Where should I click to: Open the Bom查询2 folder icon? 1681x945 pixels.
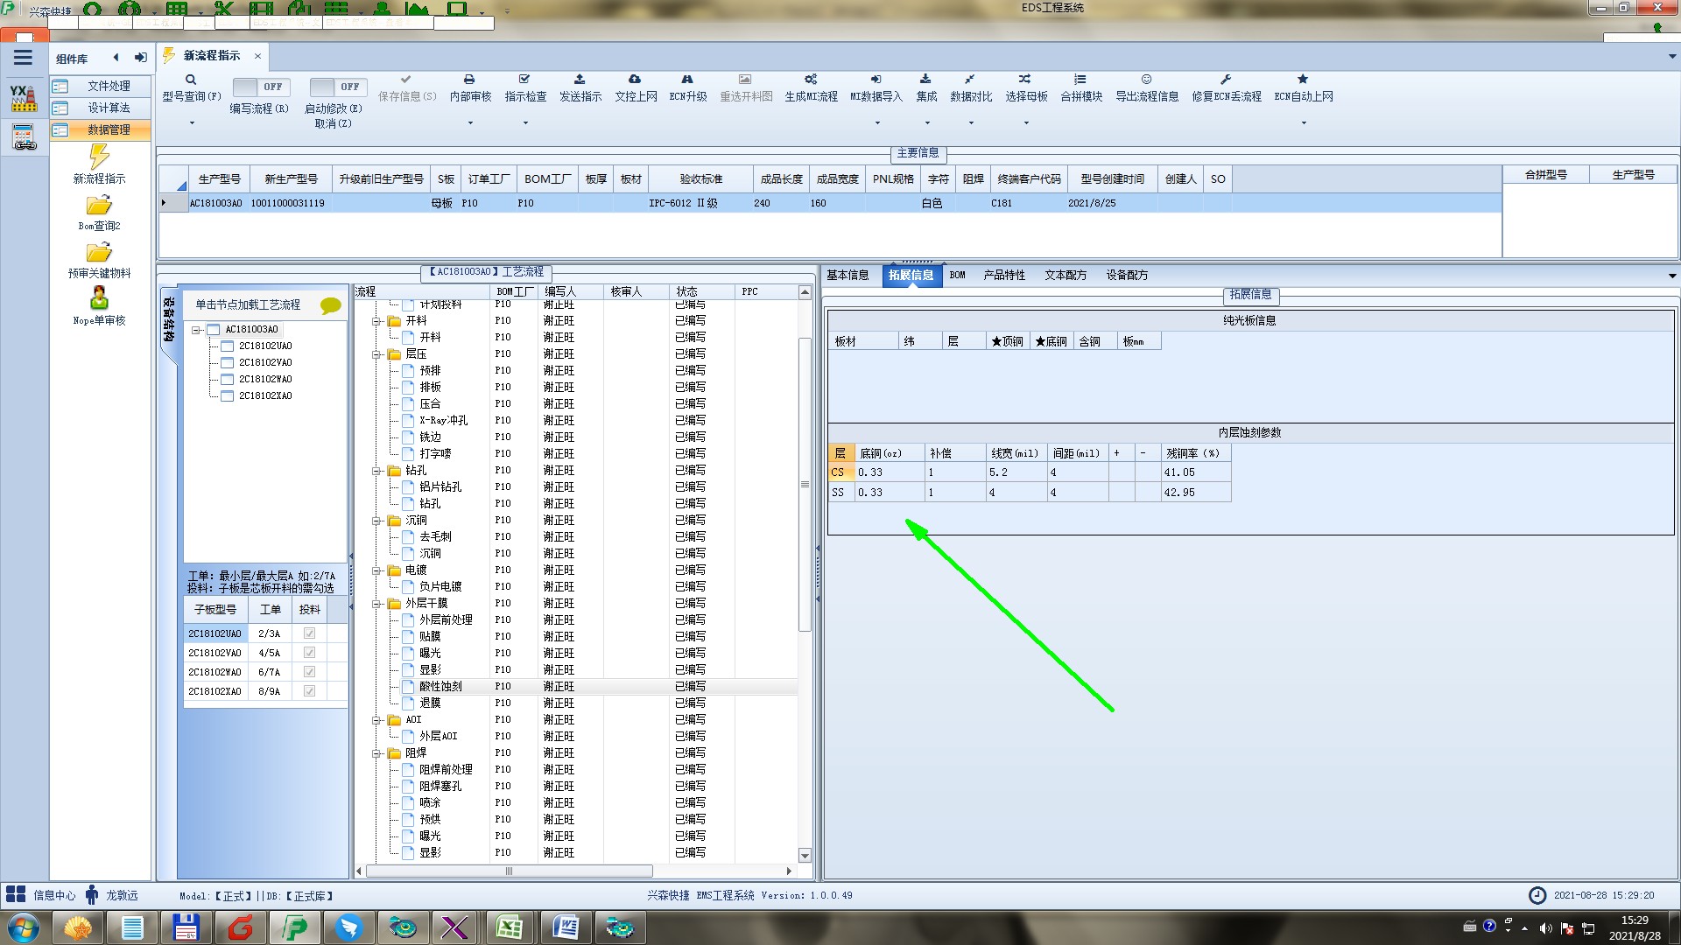pyautogui.click(x=99, y=206)
